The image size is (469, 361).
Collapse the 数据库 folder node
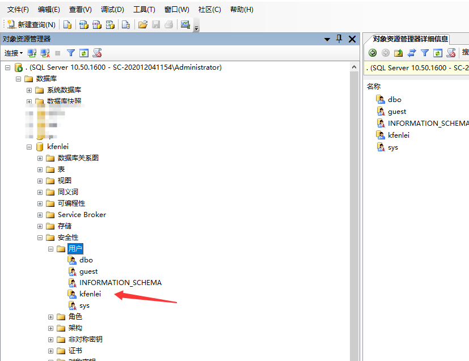[19, 79]
